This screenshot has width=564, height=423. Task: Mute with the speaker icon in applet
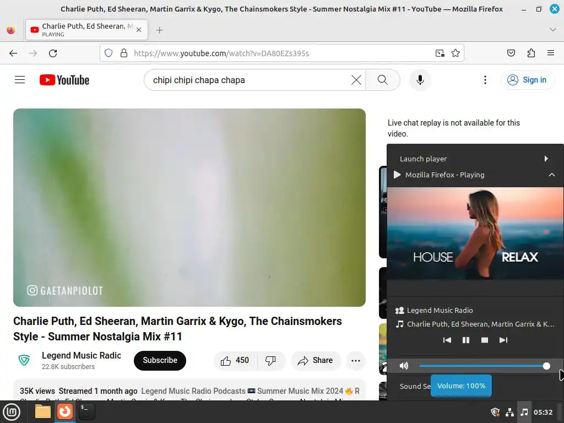pyautogui.click(x=404, y=366)
